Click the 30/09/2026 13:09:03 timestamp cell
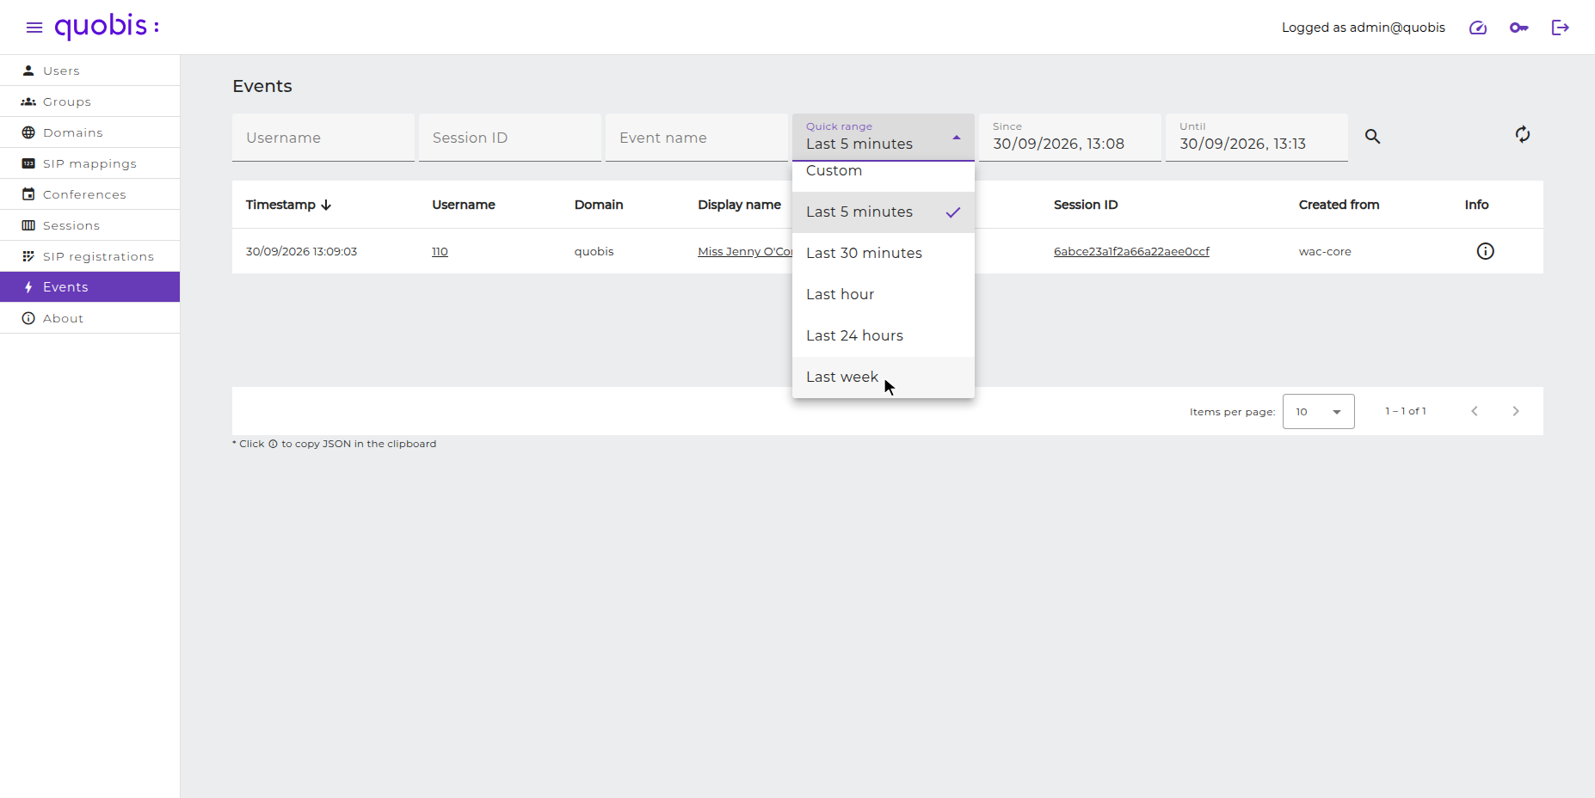Viewport: 1595px width, 798px height. (301, 251)
